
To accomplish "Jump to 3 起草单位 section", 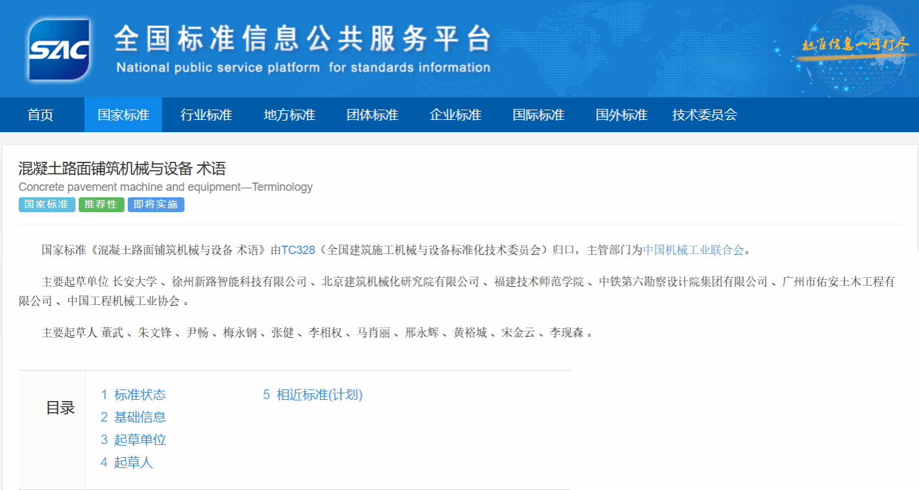I will coord(134,440).
